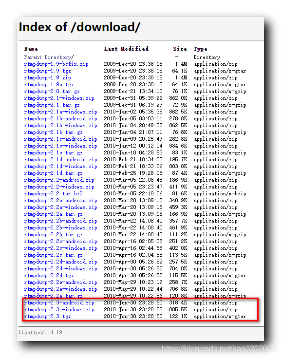Download rtmpdump-2.1-windows.zip
281x358 pixels.
pyautogui.click(x=59, y=98)
